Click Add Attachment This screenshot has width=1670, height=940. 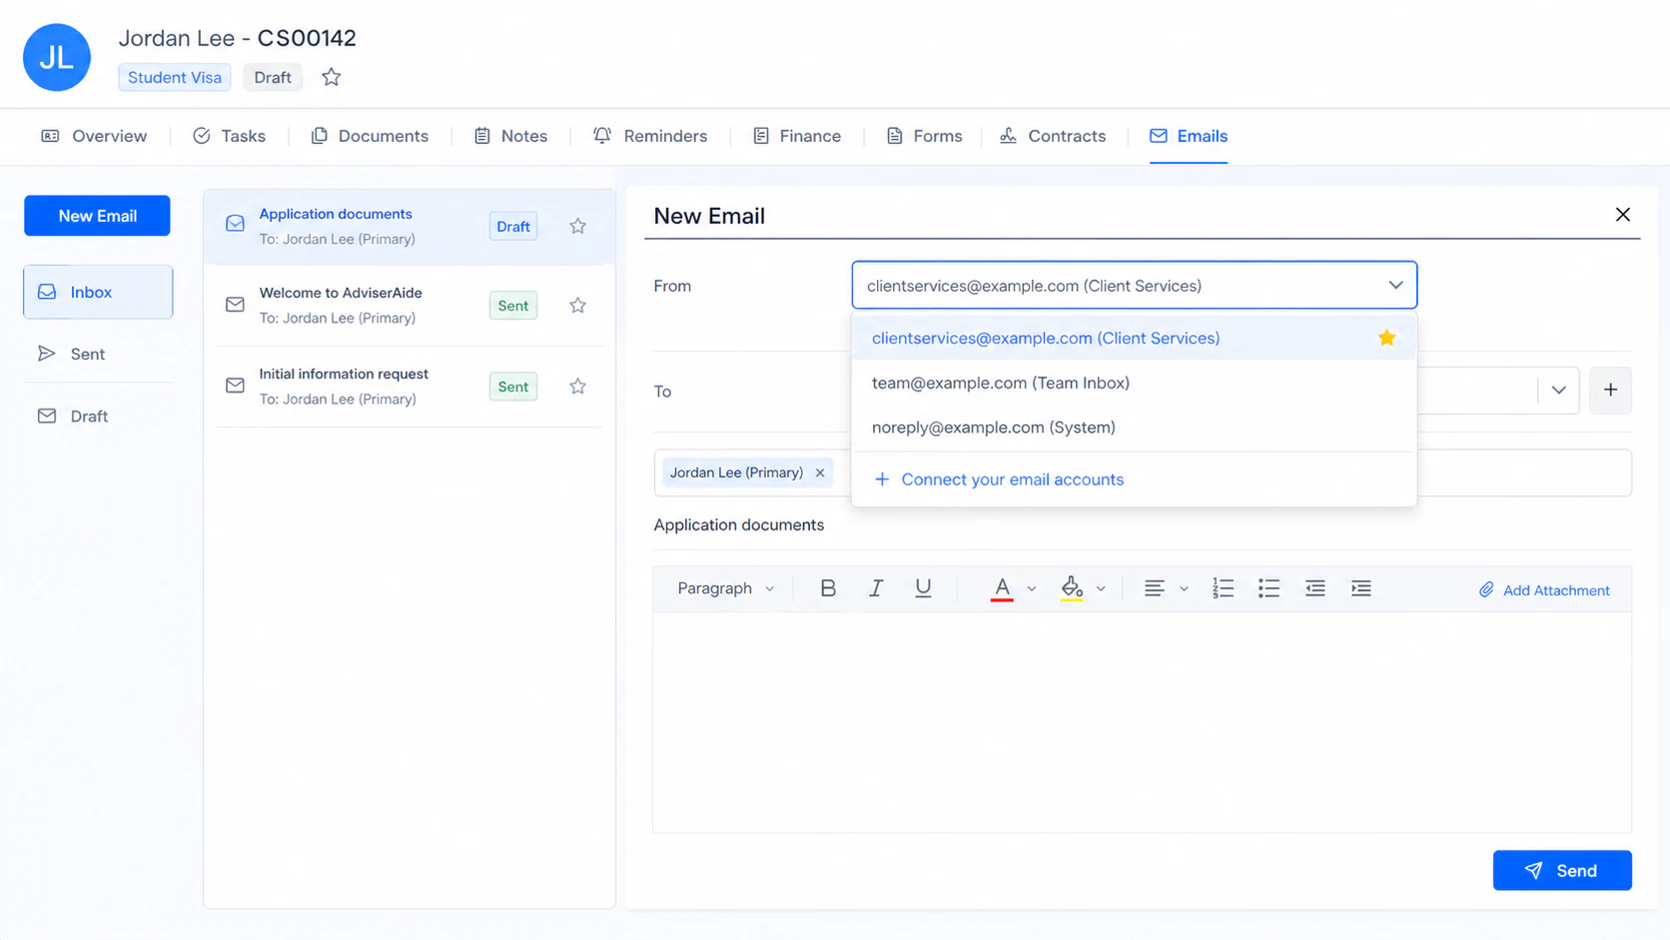pyautogui.click(x=1544, y=590)
